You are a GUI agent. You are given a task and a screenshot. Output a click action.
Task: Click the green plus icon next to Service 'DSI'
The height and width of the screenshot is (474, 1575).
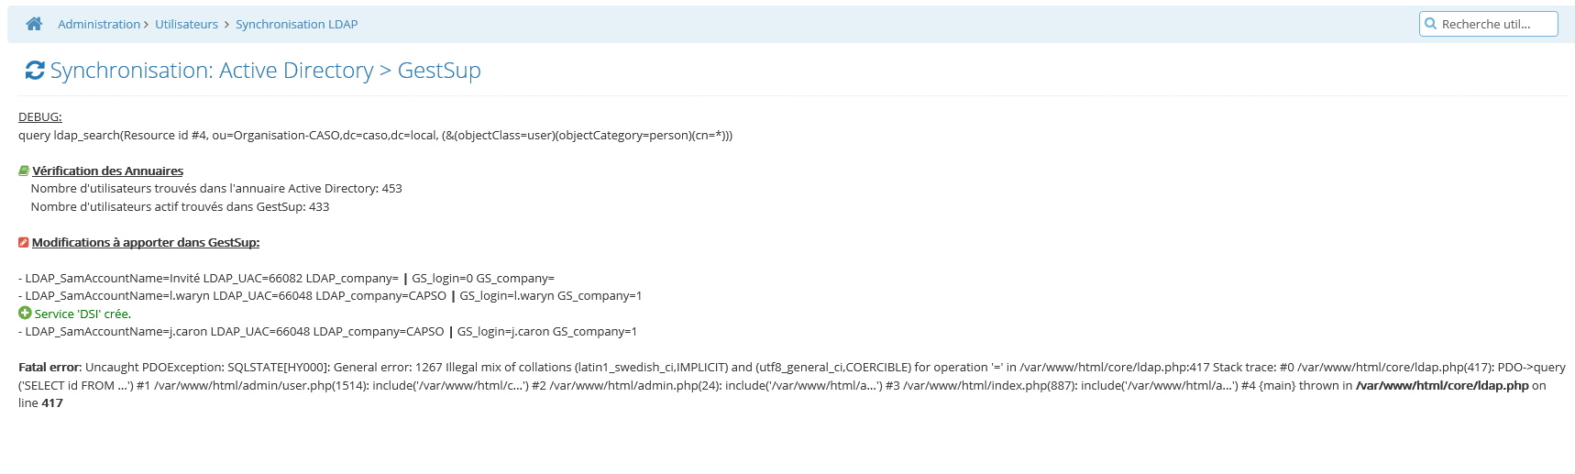(25, 313)
